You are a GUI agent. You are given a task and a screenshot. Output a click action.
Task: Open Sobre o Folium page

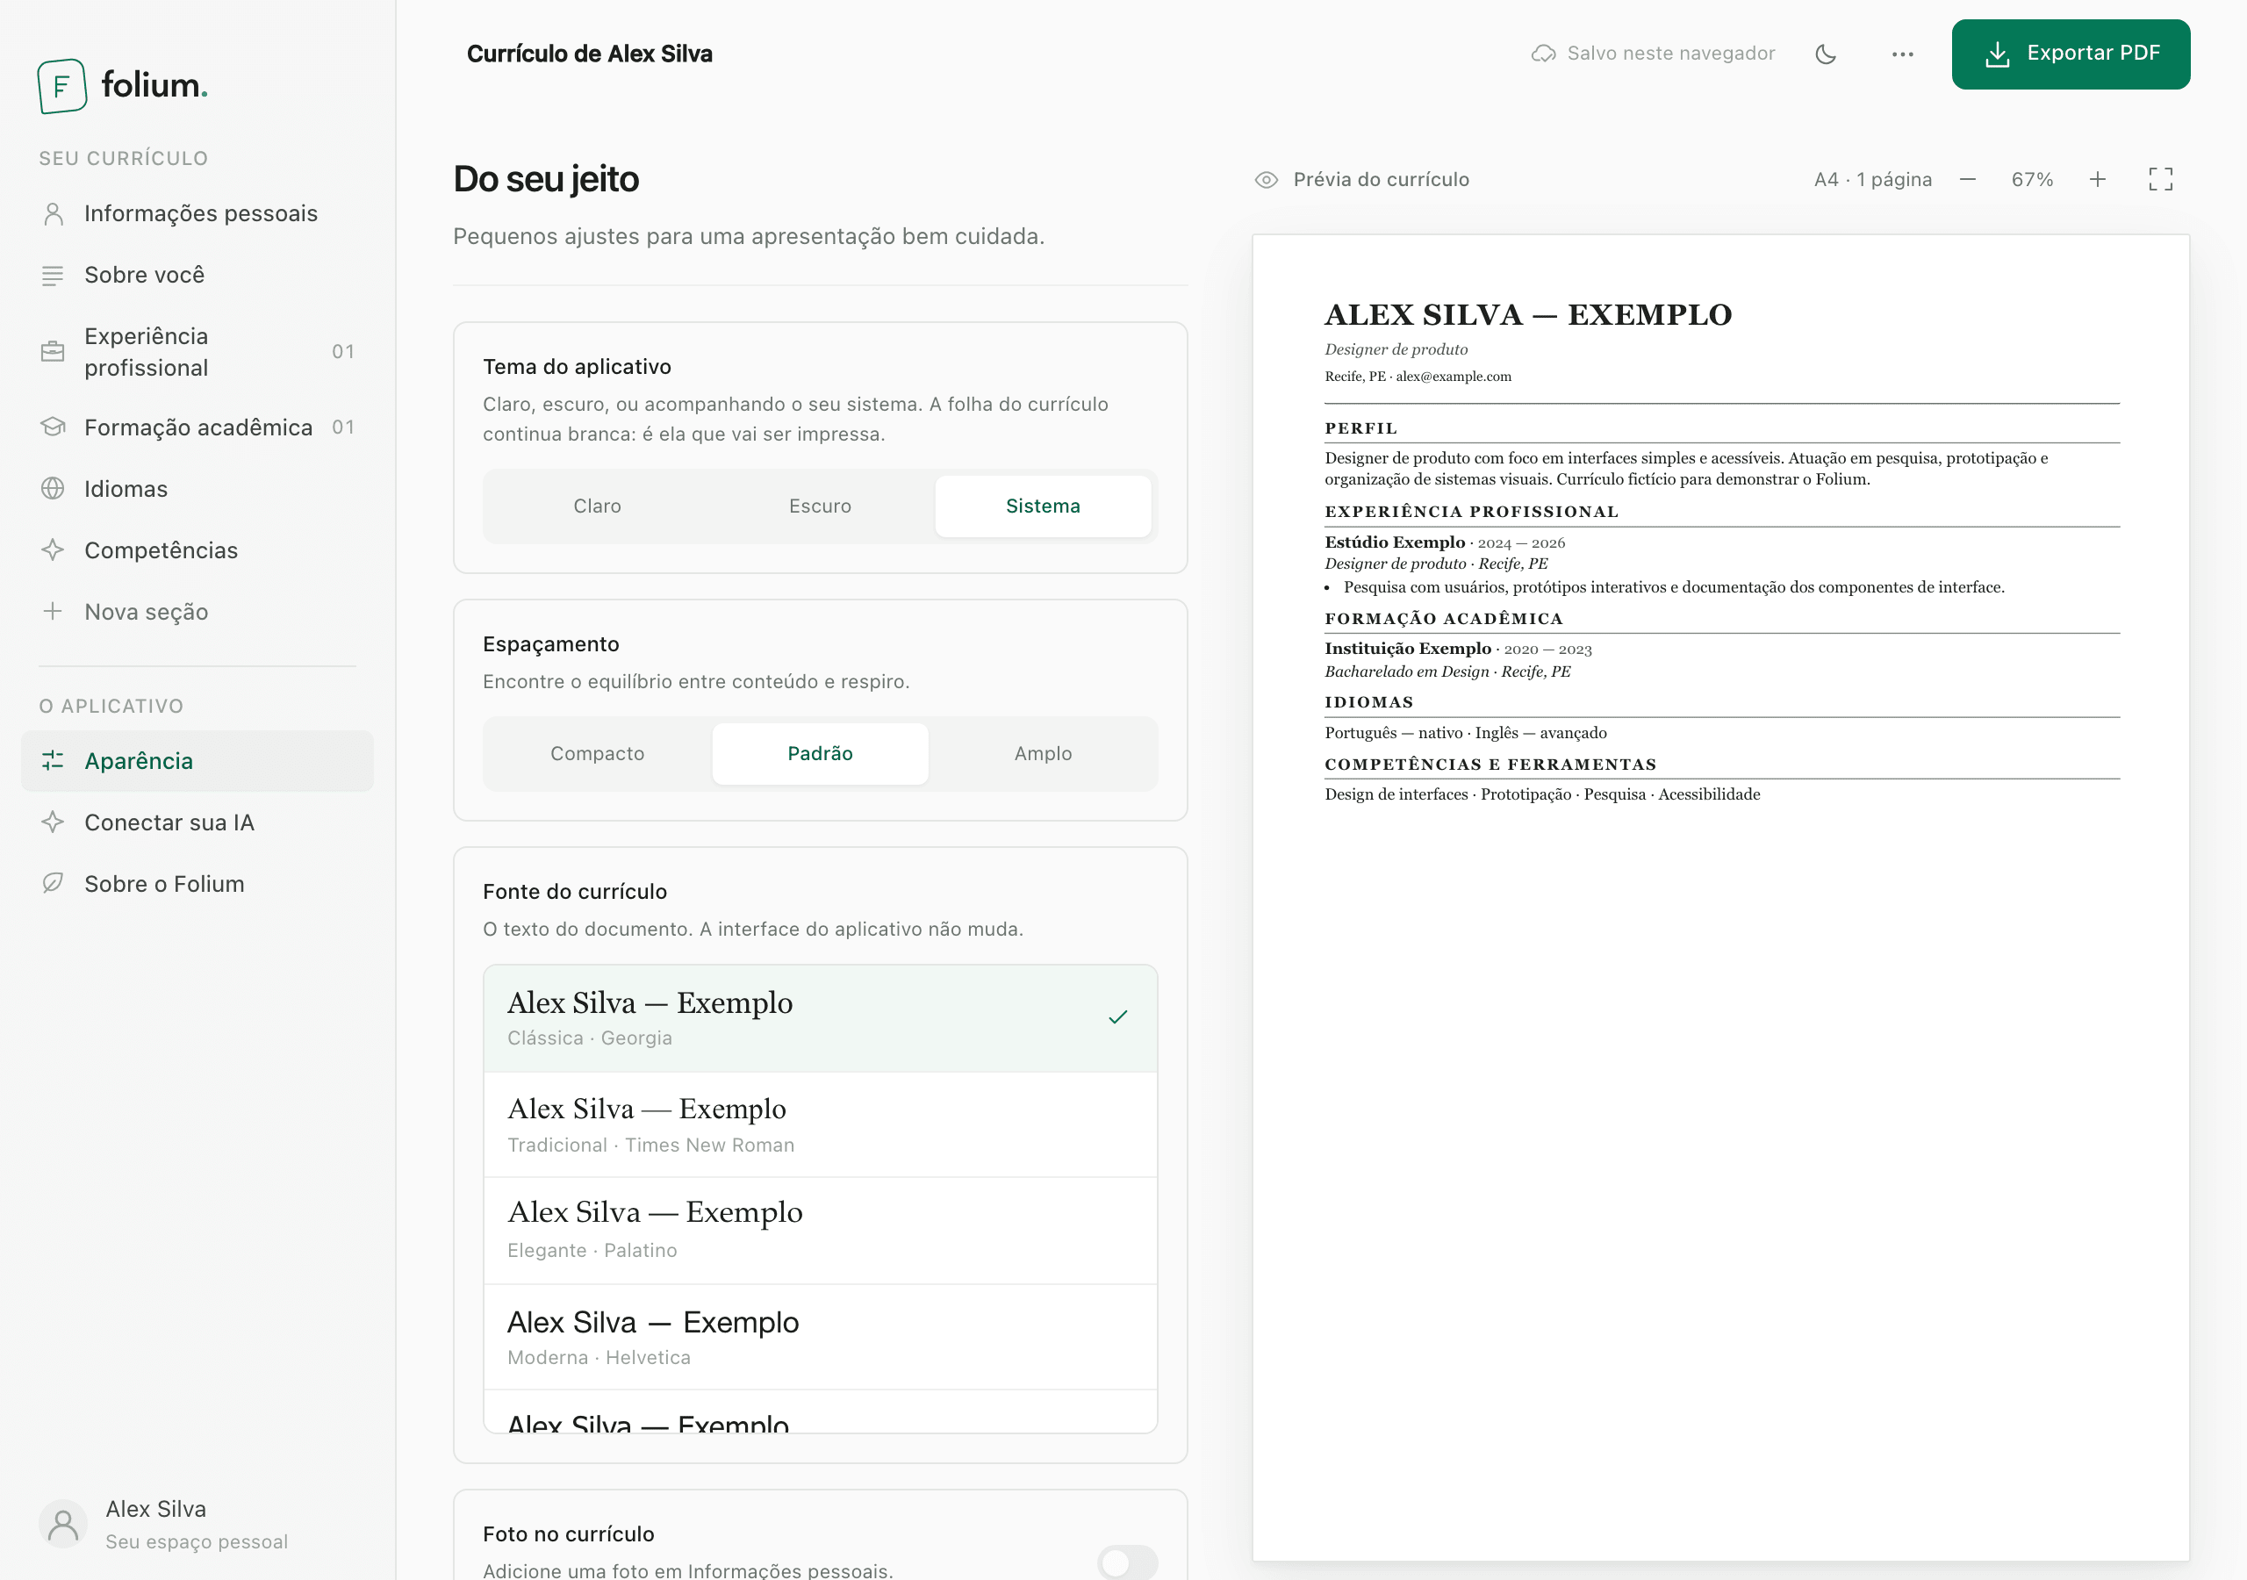[197, 883]
